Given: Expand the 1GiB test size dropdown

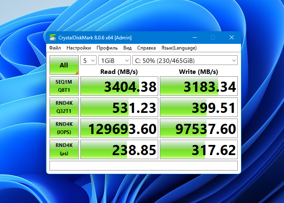Looking at the screenshot, I should pos(114,60).
